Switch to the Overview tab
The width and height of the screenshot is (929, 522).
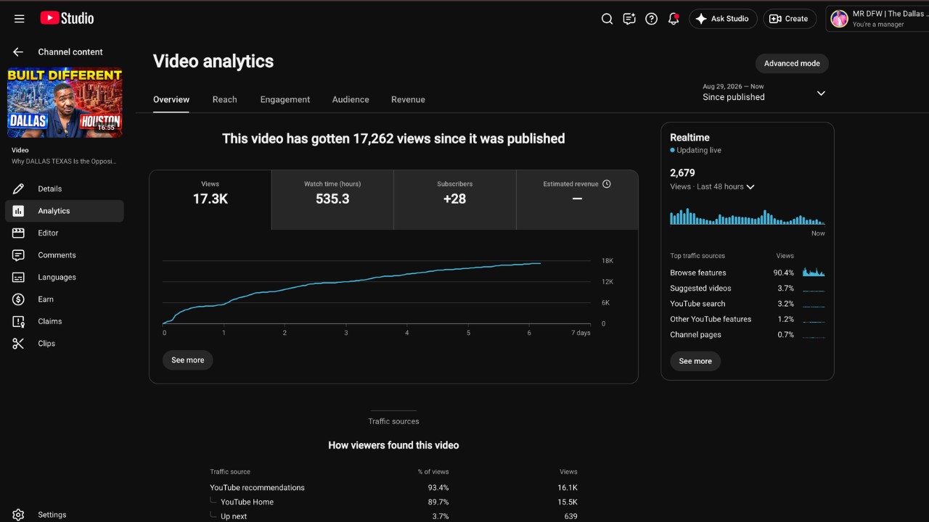[171, 99]
